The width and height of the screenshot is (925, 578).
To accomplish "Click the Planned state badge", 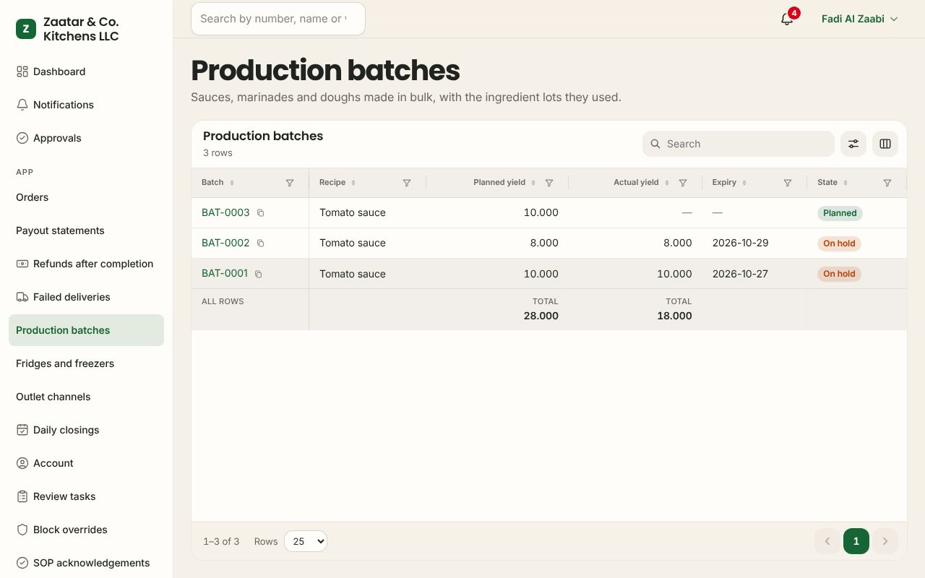I will click(x=840, y=213).
